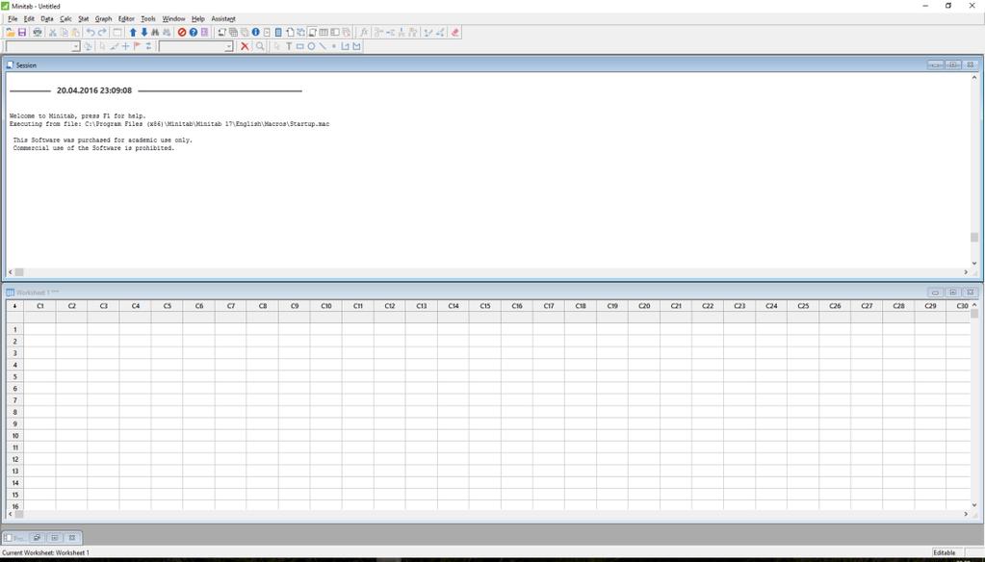This screenshot has height=562, width=985.
Task: Click the red X delete icon
Action: click(245, 46)
